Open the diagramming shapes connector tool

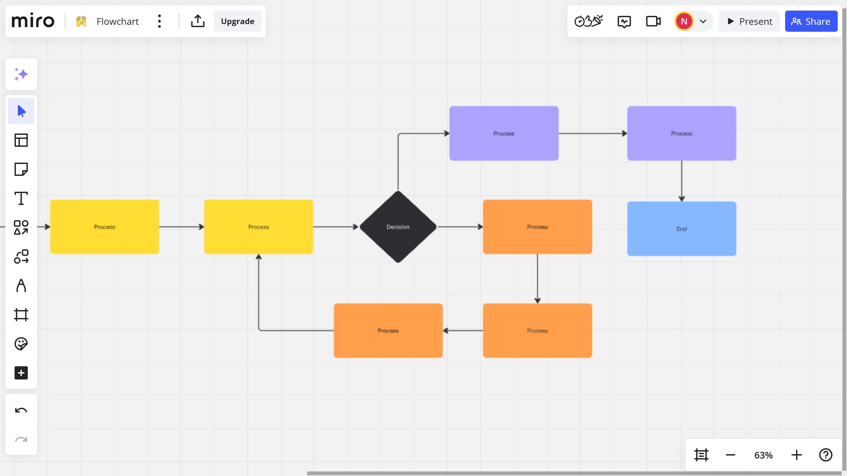point(21,257)
